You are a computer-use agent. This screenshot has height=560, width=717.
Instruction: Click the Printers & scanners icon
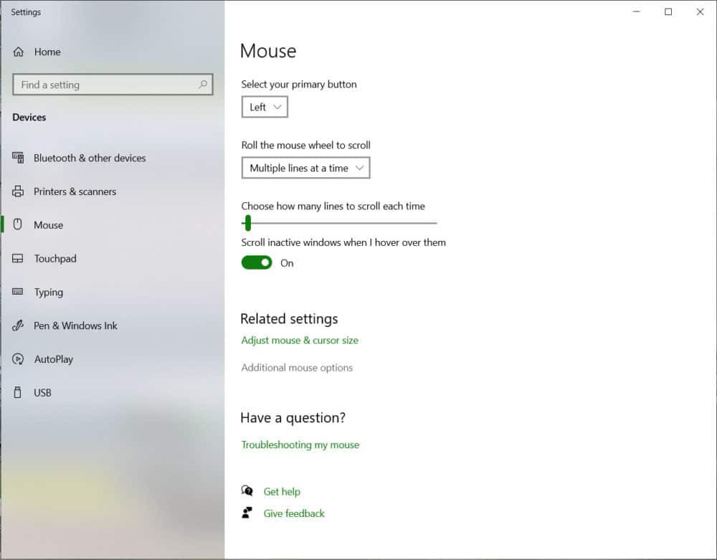(x=17, y=191)
